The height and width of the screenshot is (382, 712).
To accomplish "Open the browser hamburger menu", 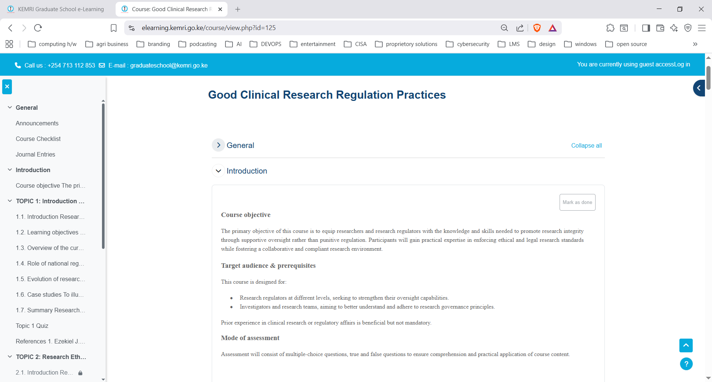I will tap(702, 28).
